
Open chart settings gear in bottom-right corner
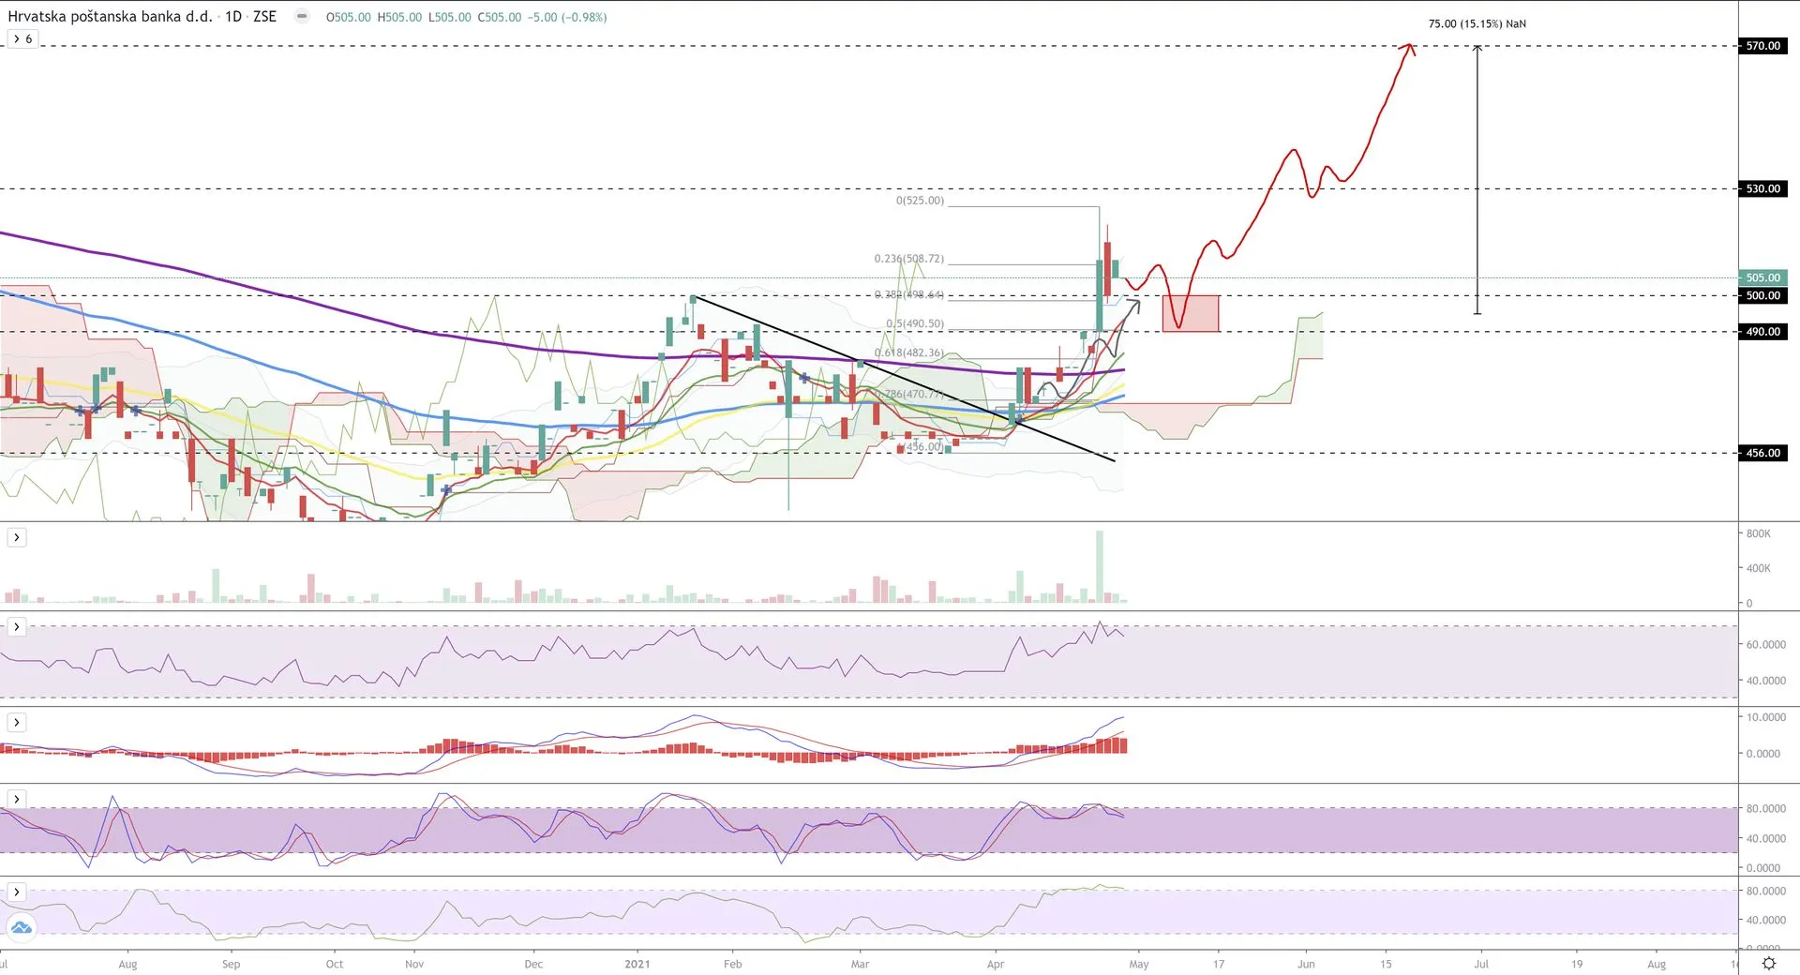1768,963
